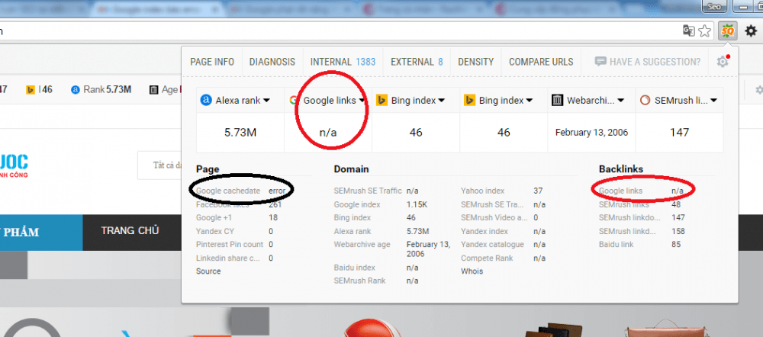Click Yahoo index value 37
763x337 pixels.
click(x=538, y=191)
